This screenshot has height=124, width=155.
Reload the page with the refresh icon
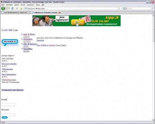[x=13, y=9]
